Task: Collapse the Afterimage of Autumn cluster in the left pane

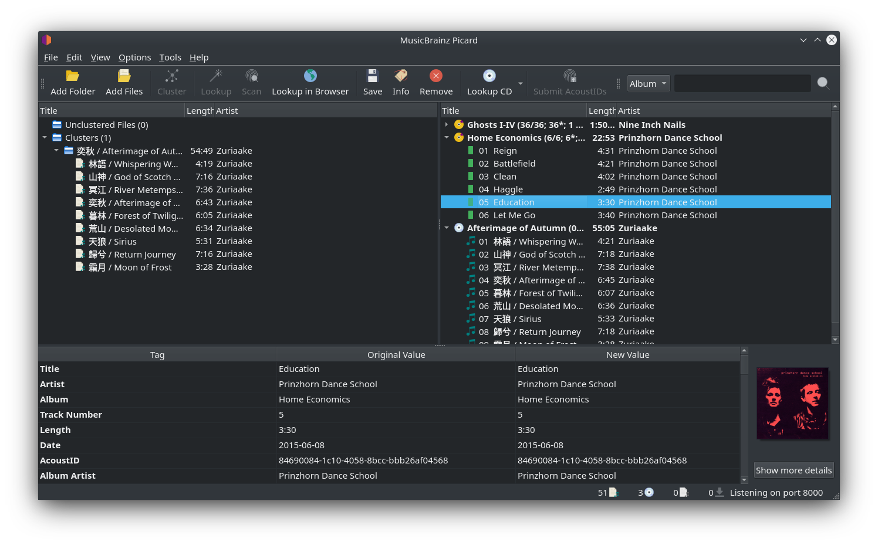Action: (56, 150)
